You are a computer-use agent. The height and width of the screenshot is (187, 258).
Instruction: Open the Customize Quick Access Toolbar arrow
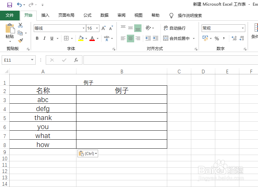coord(42,5)
